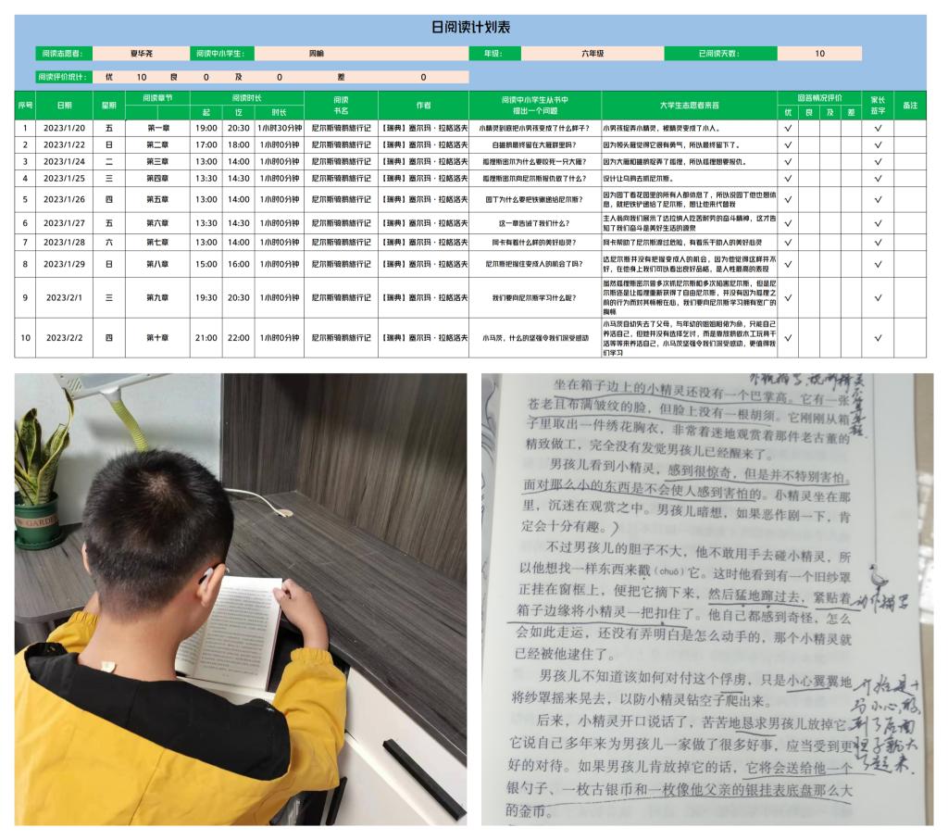This screenshot has width=948, height=840.
Task: Click the 序号 column header
Action: 25,106
